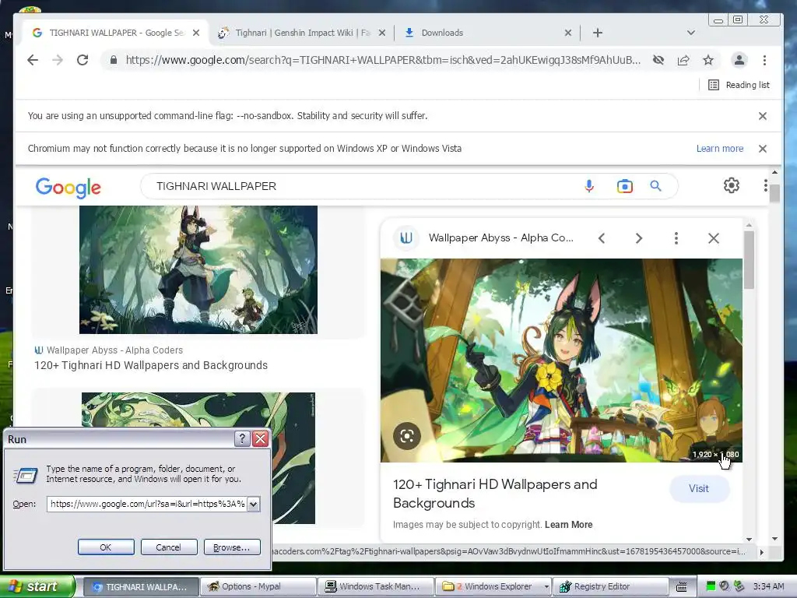Viewport: 797px width, 598px height.
Task: Click Browse... in the Run dialog
Action: point(232,547)
